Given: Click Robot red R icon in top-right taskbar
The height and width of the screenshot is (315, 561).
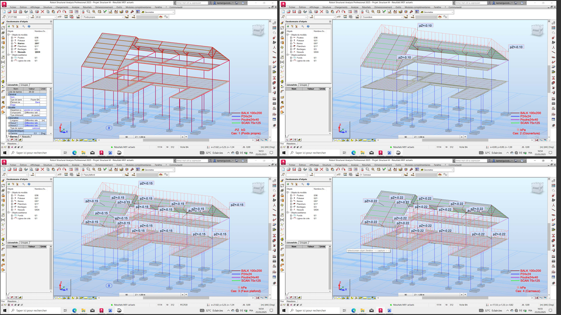Looking at the screenshot, I should [x=381, y=153].
